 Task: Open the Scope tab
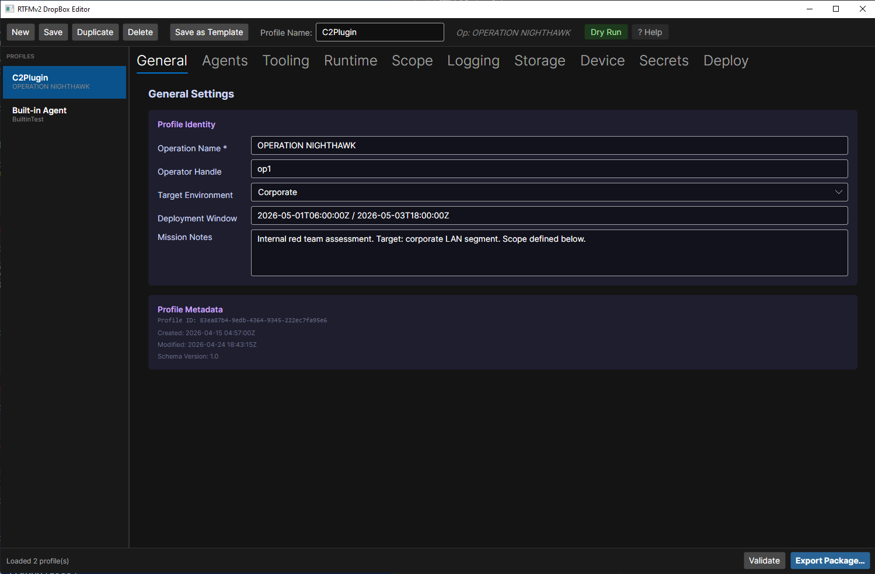[412, 61]
